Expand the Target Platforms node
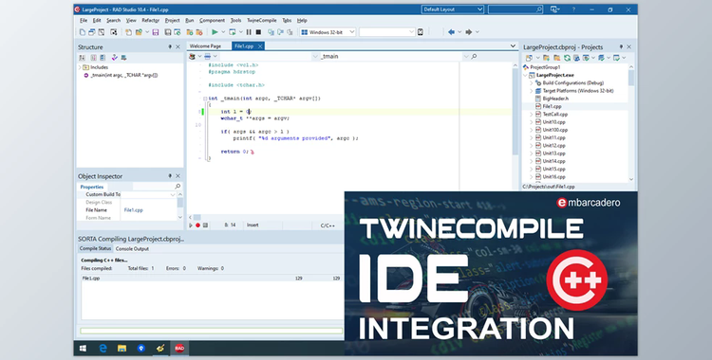 532,91
